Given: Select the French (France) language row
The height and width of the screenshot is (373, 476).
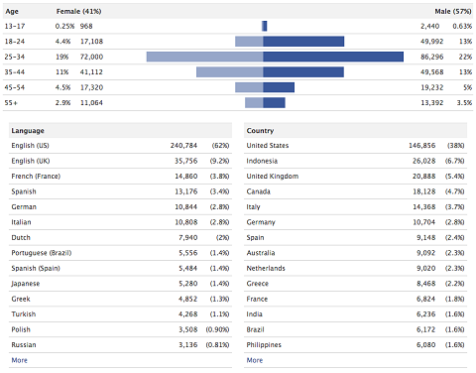Looking at the screenshot, I should coord(120,177).
